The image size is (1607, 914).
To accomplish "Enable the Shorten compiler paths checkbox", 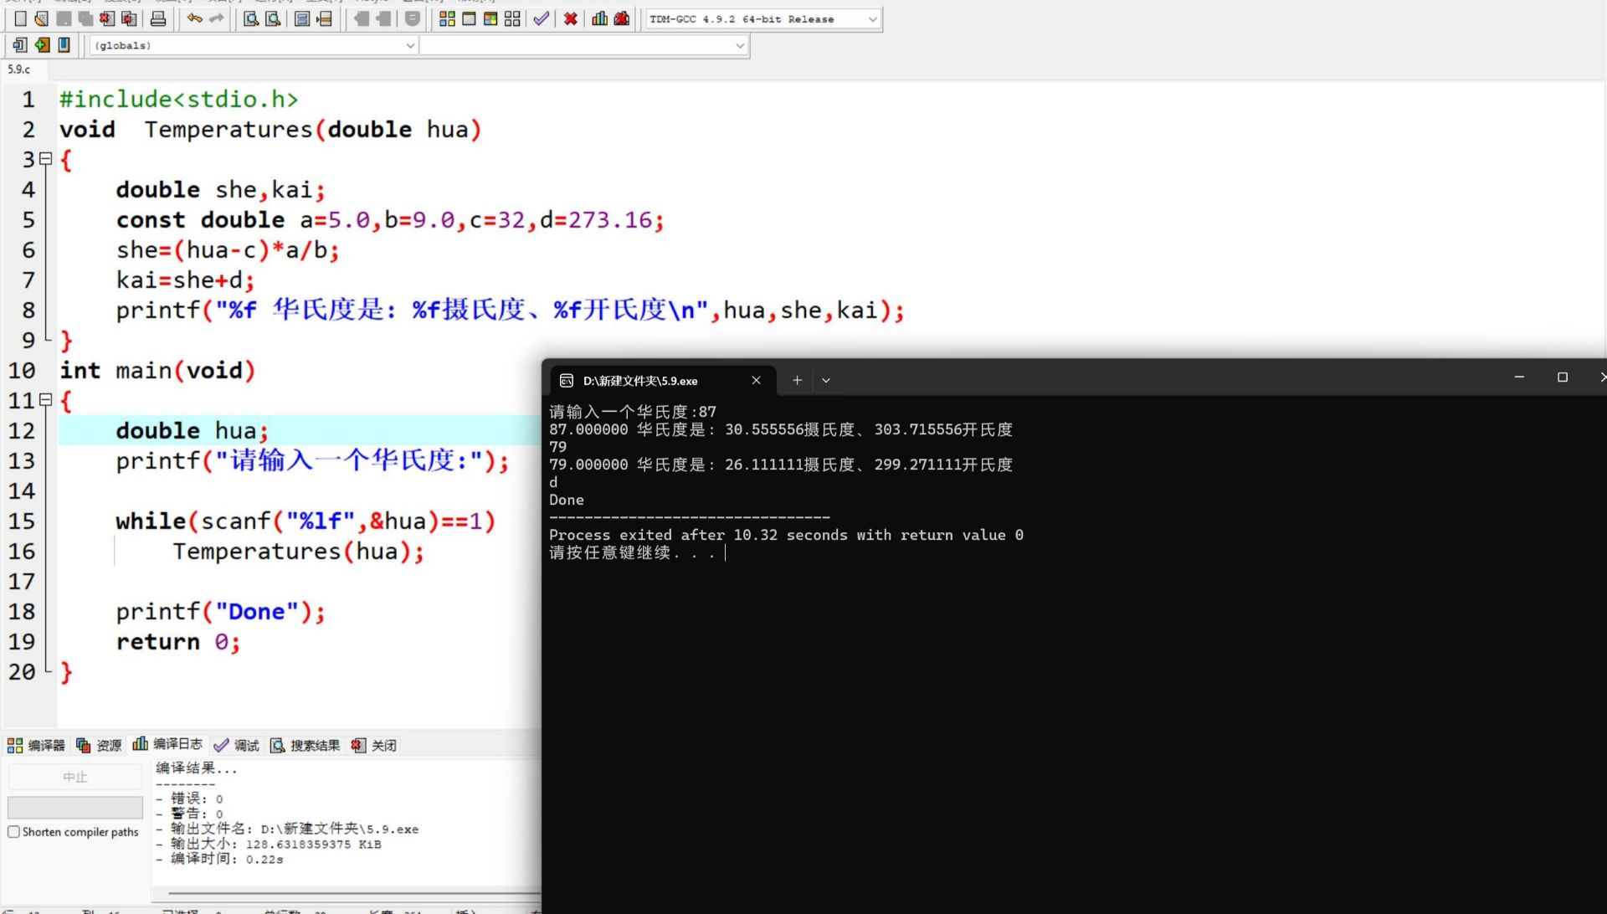I will [x=13, y=831].
